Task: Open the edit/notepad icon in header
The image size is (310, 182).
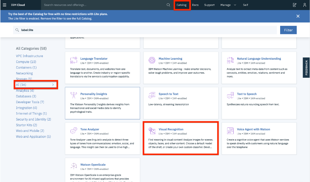Action: (x=295, y=5)
